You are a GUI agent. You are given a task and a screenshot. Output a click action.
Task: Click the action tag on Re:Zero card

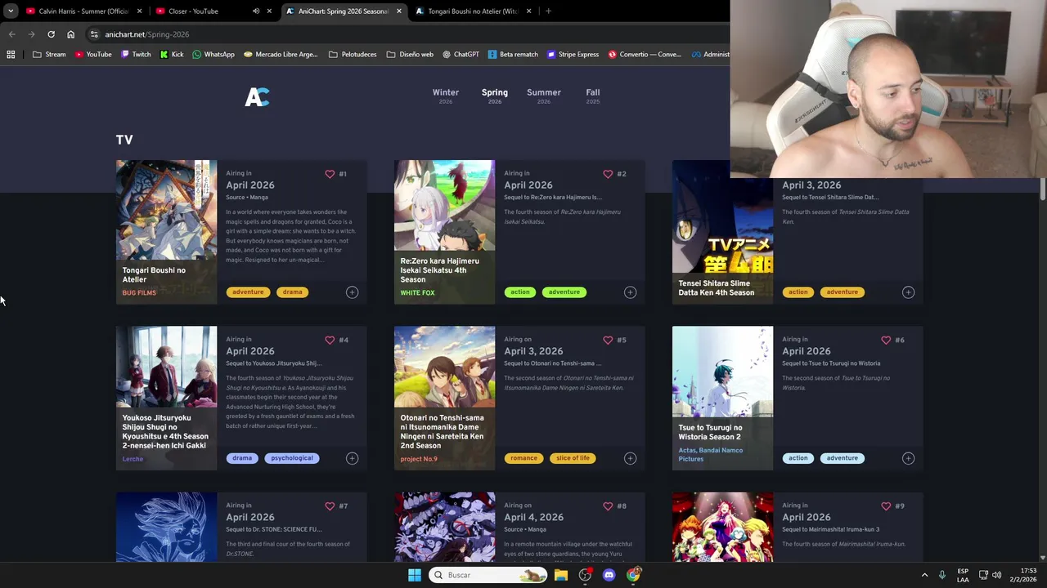coord(519,292)
